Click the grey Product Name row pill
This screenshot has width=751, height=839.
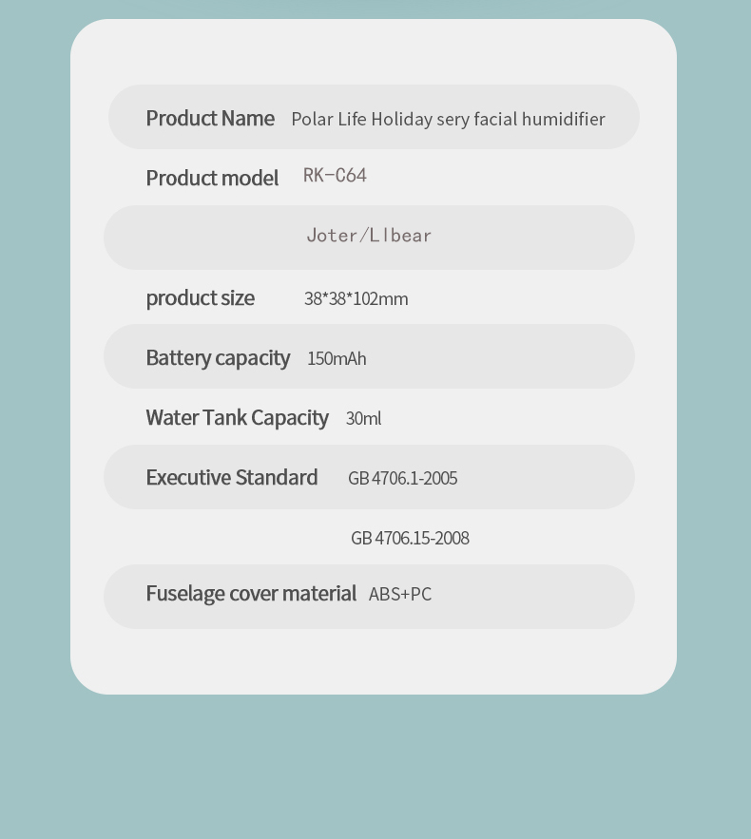(x=374, y=117)
